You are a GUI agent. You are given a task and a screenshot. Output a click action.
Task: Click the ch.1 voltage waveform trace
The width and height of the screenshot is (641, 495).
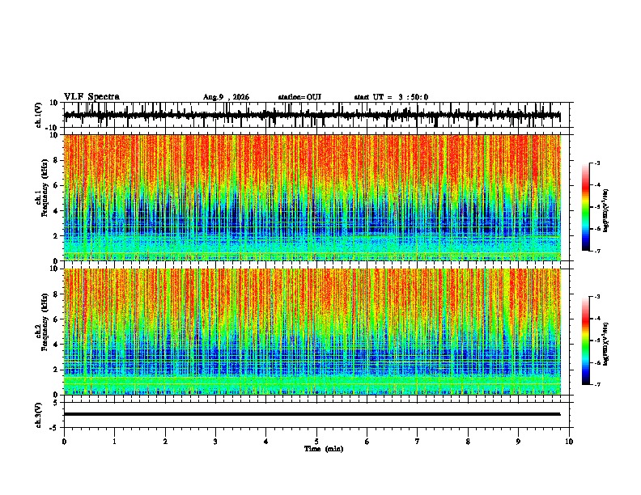pos(312,115)
